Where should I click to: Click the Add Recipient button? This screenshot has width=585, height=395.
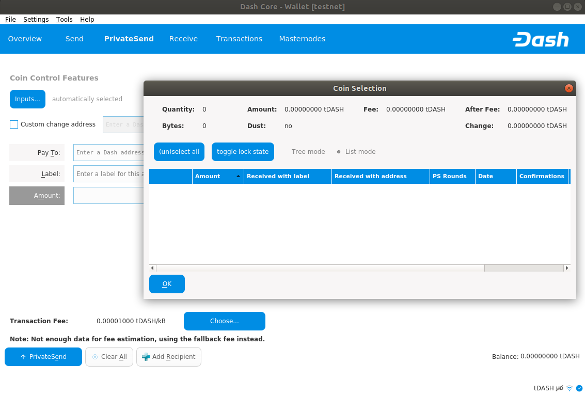[x=169, y=357]
